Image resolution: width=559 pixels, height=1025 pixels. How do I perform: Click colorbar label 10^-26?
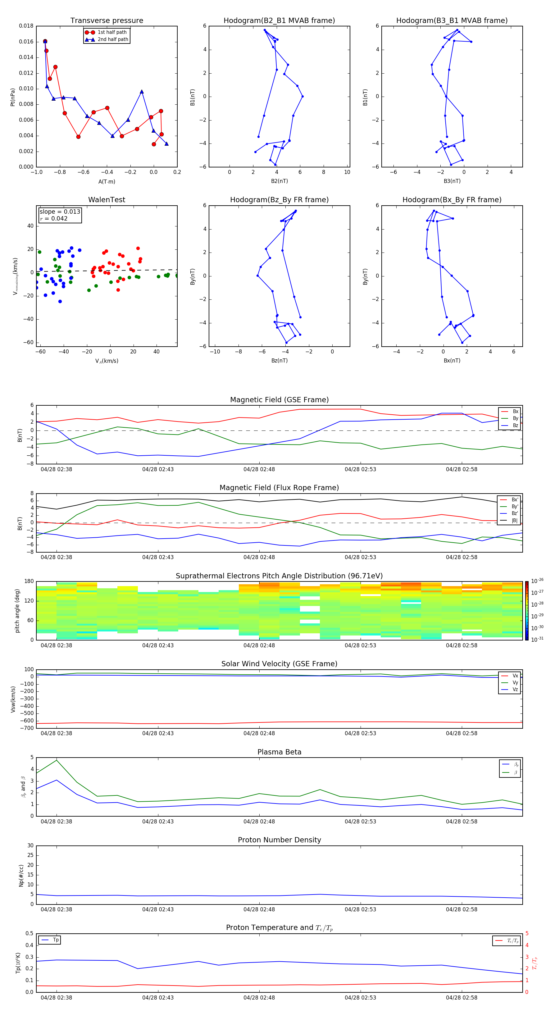point(537,581)
